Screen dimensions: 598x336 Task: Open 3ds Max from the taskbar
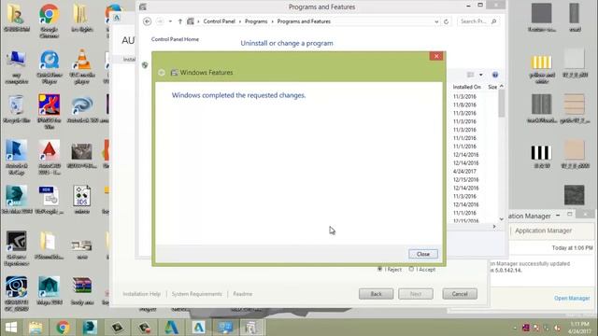[90, 328]
